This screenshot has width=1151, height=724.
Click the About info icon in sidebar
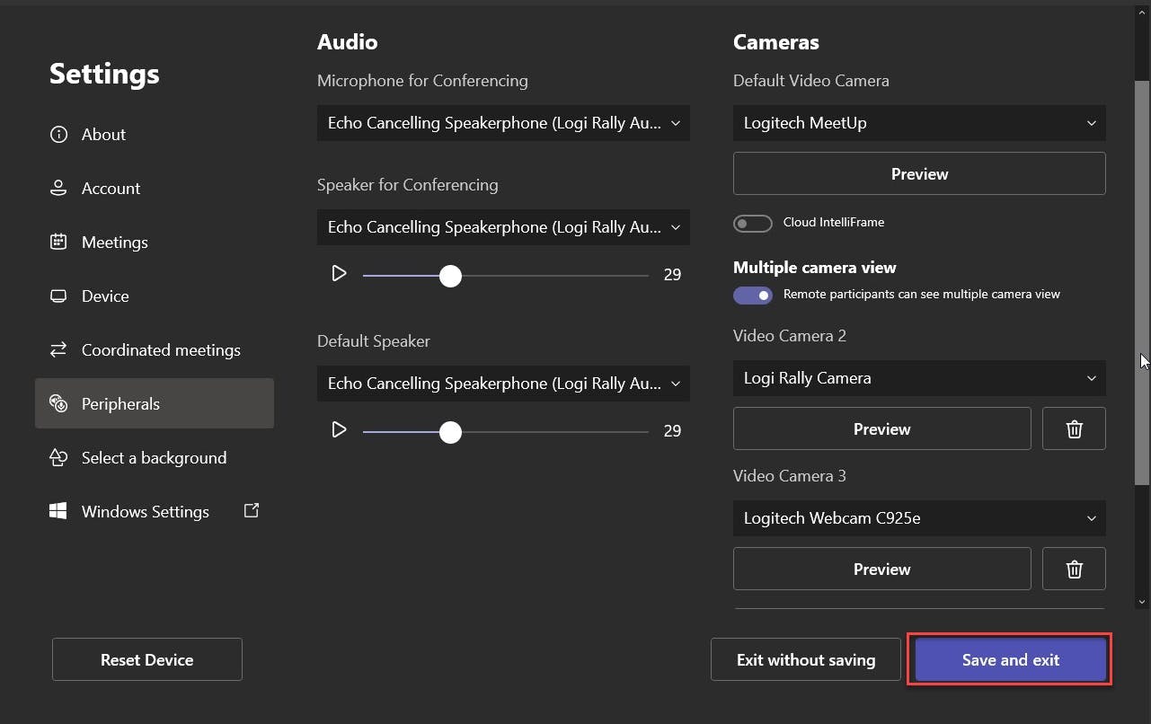(58, 135)
